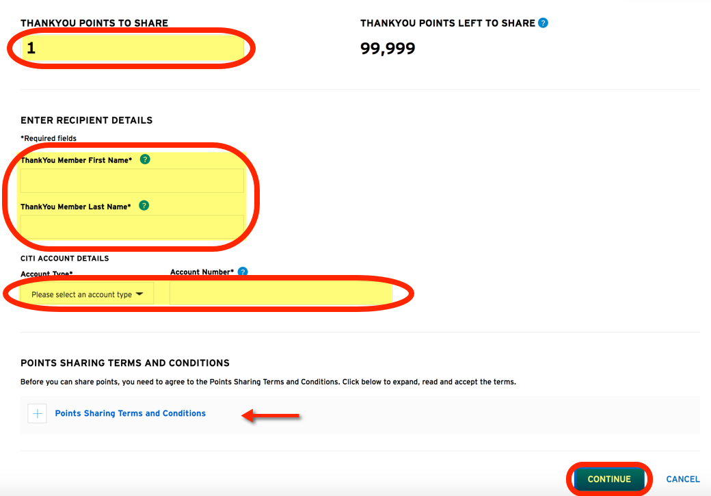
Task: Click the account type dropdown arrow
Action: coord(139,293)
